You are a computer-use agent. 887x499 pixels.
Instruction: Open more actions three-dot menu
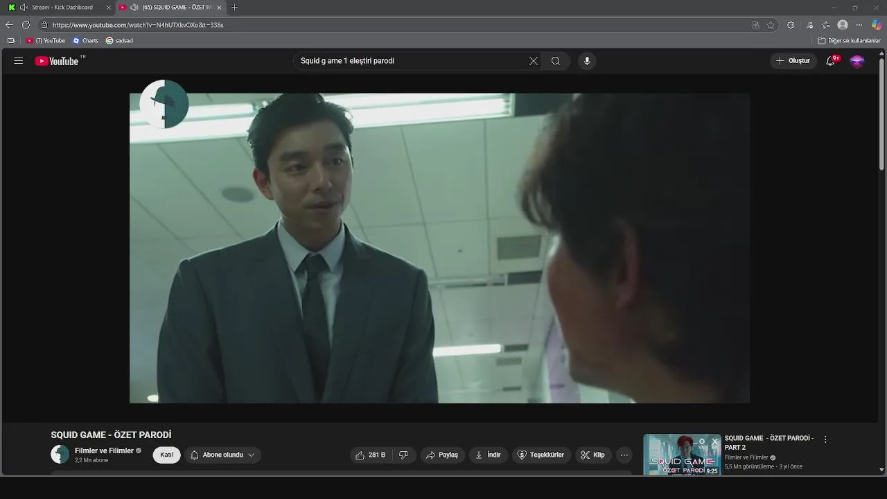(x=624, y=455)
